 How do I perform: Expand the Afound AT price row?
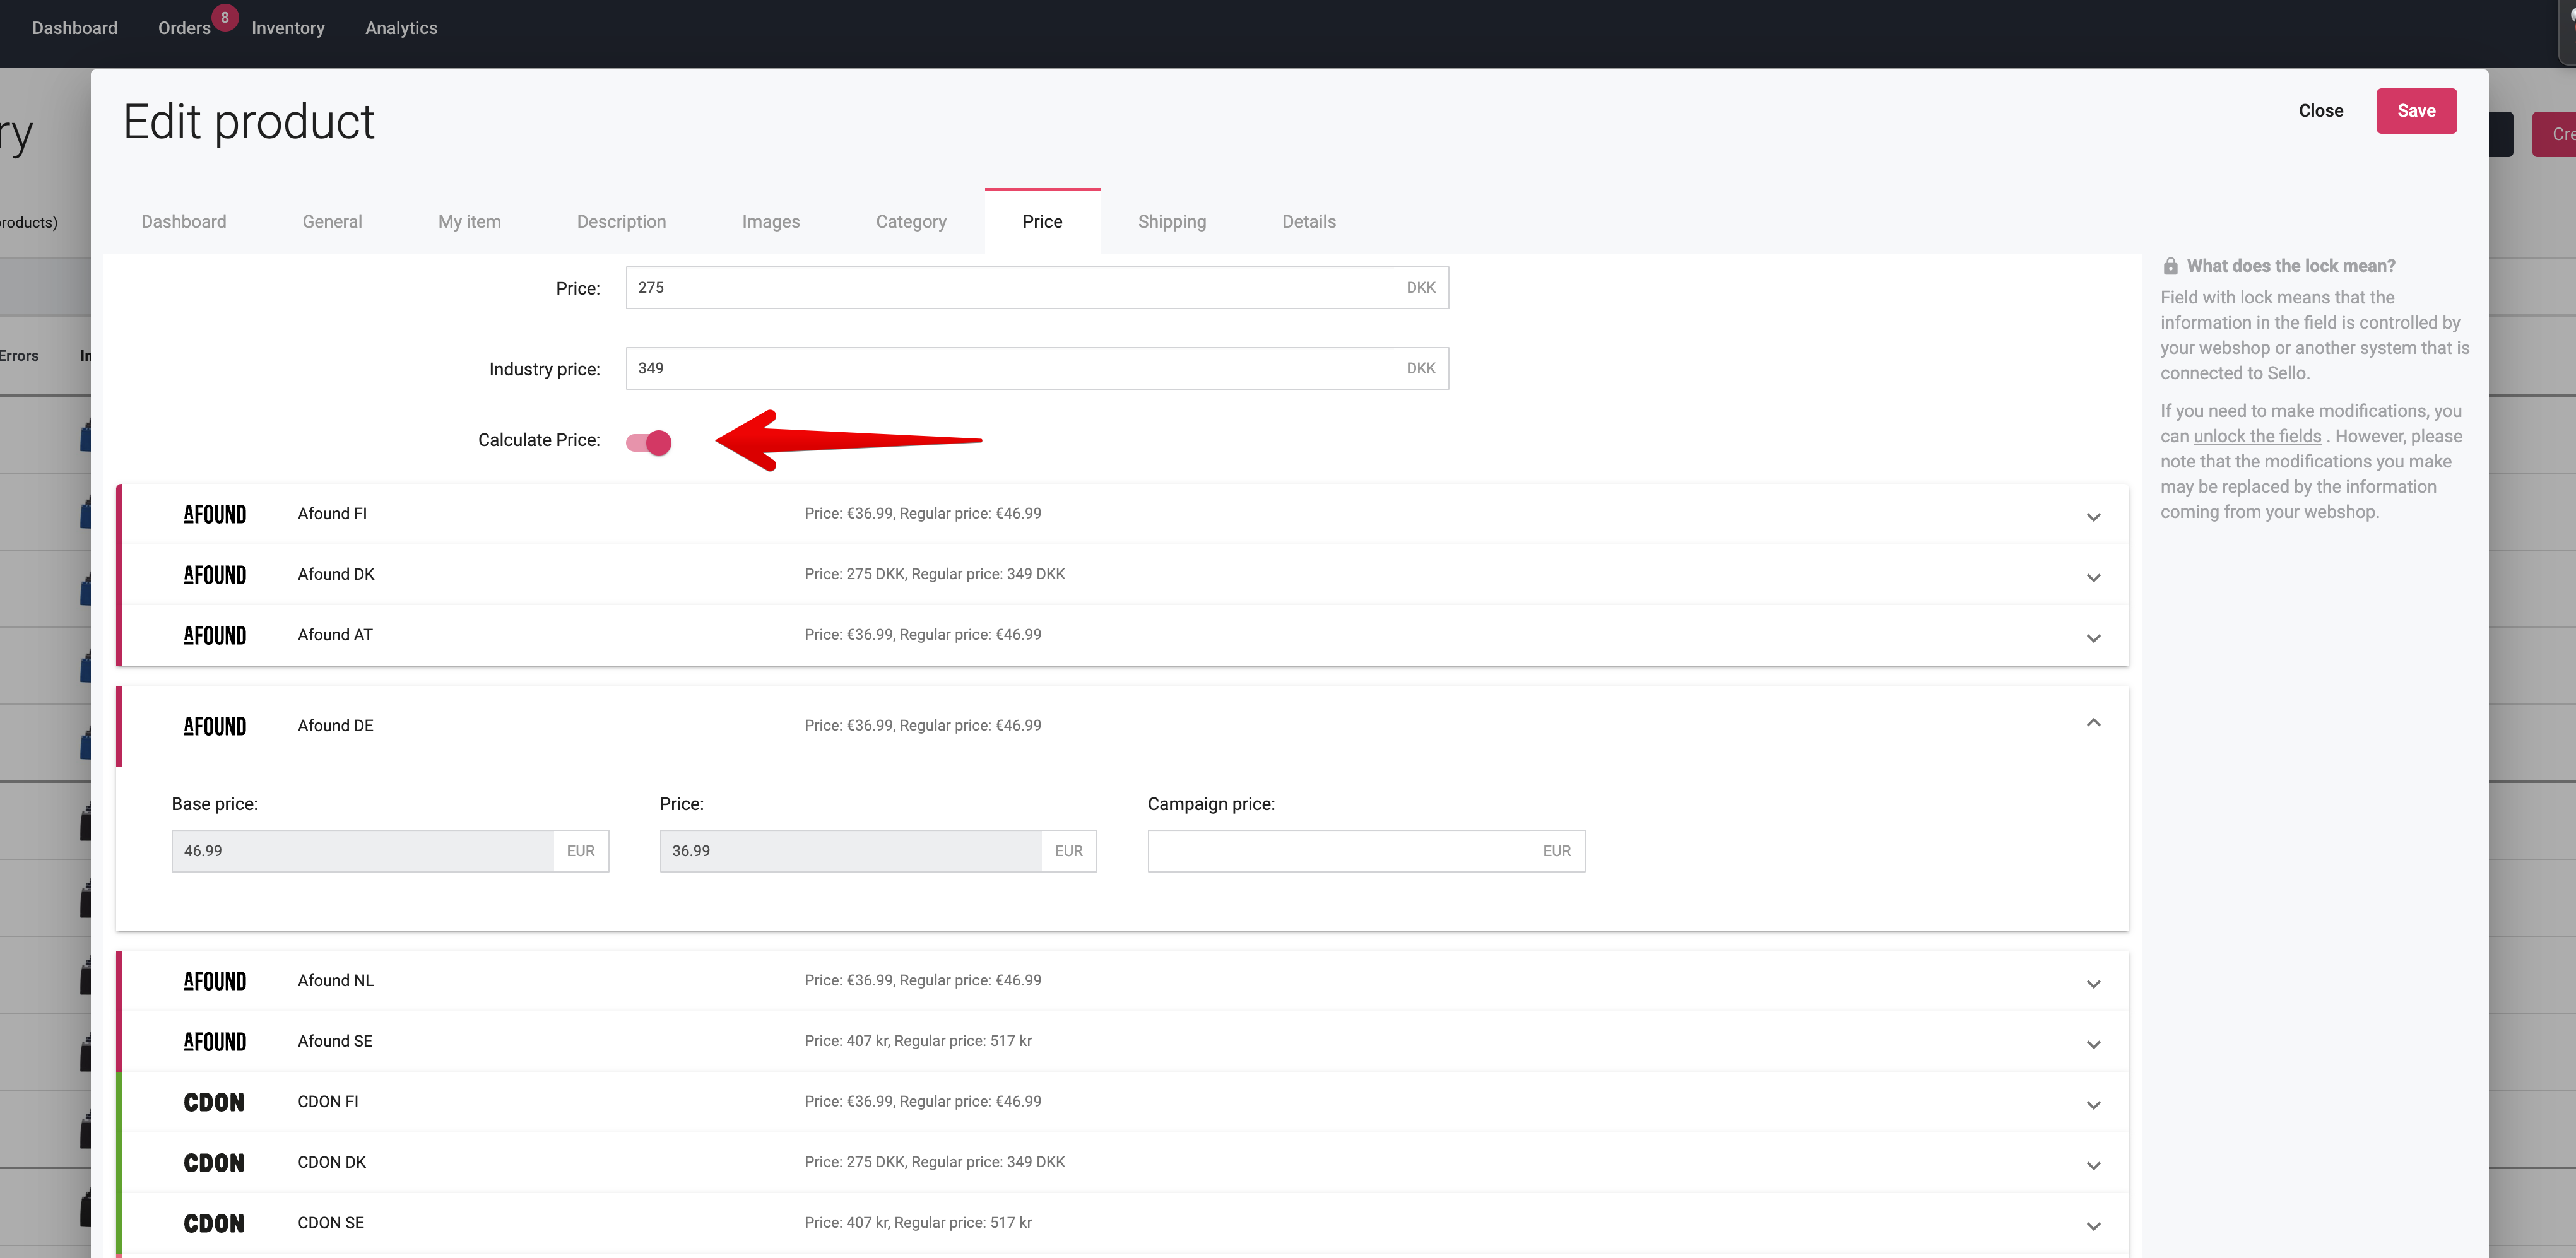coord(2093,638)
